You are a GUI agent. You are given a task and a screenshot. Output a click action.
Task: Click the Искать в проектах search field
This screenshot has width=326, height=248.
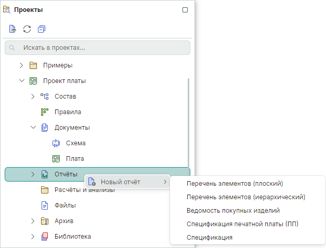pos(98,48)
